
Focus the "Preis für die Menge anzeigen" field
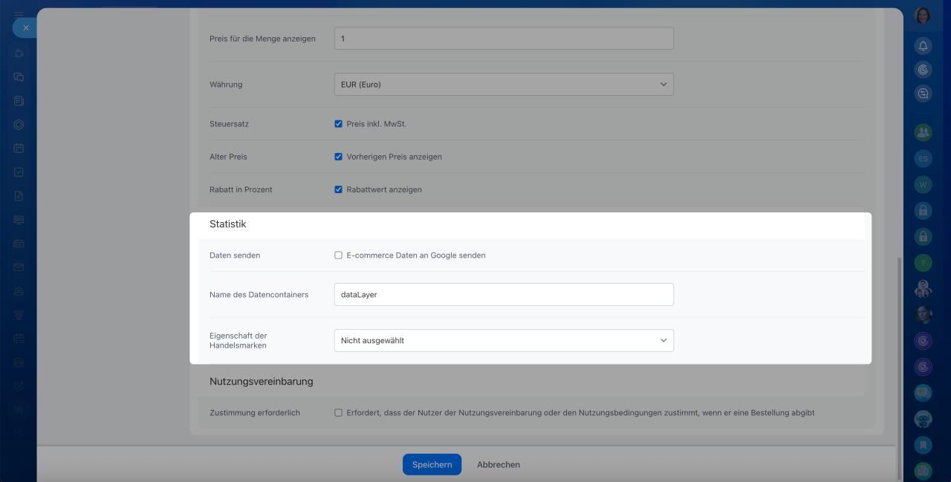503,39
